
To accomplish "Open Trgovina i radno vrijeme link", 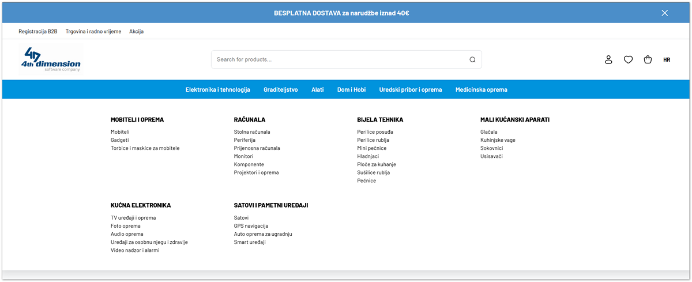I will pos(93,31).
